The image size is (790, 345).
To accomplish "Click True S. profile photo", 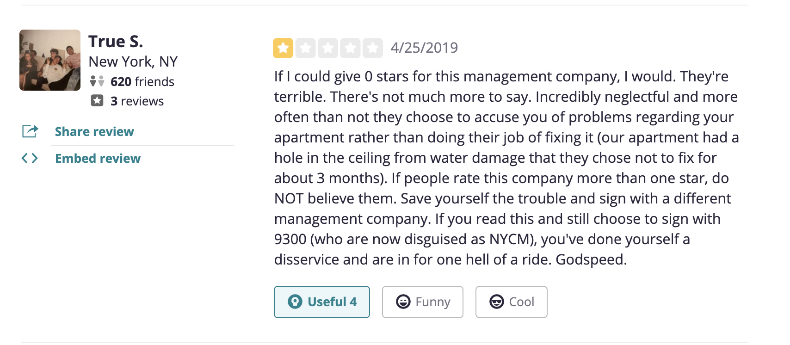I will coord(50,60).
